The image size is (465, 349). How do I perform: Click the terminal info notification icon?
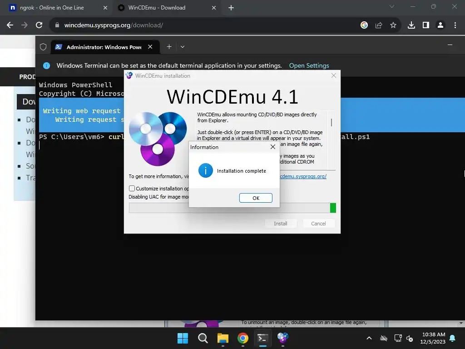(x=47, y=65)
